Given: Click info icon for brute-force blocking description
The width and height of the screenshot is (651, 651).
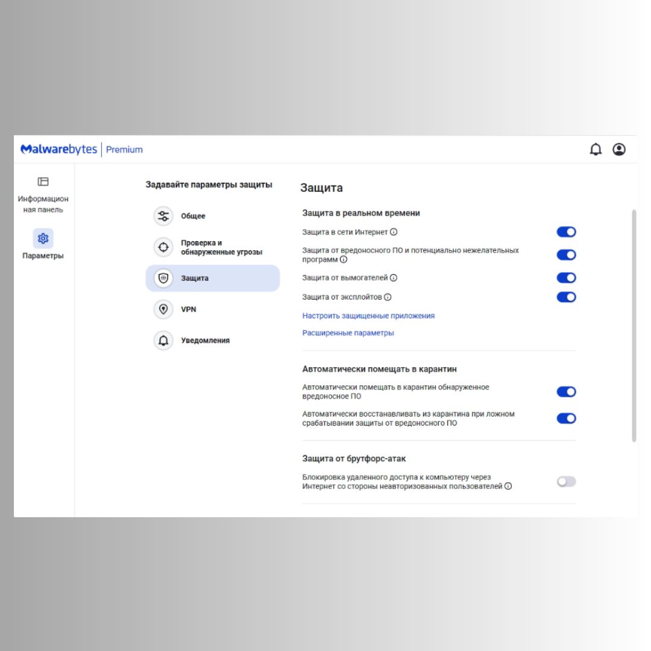Looking at the screenshot, I should [x=508, y=486].
